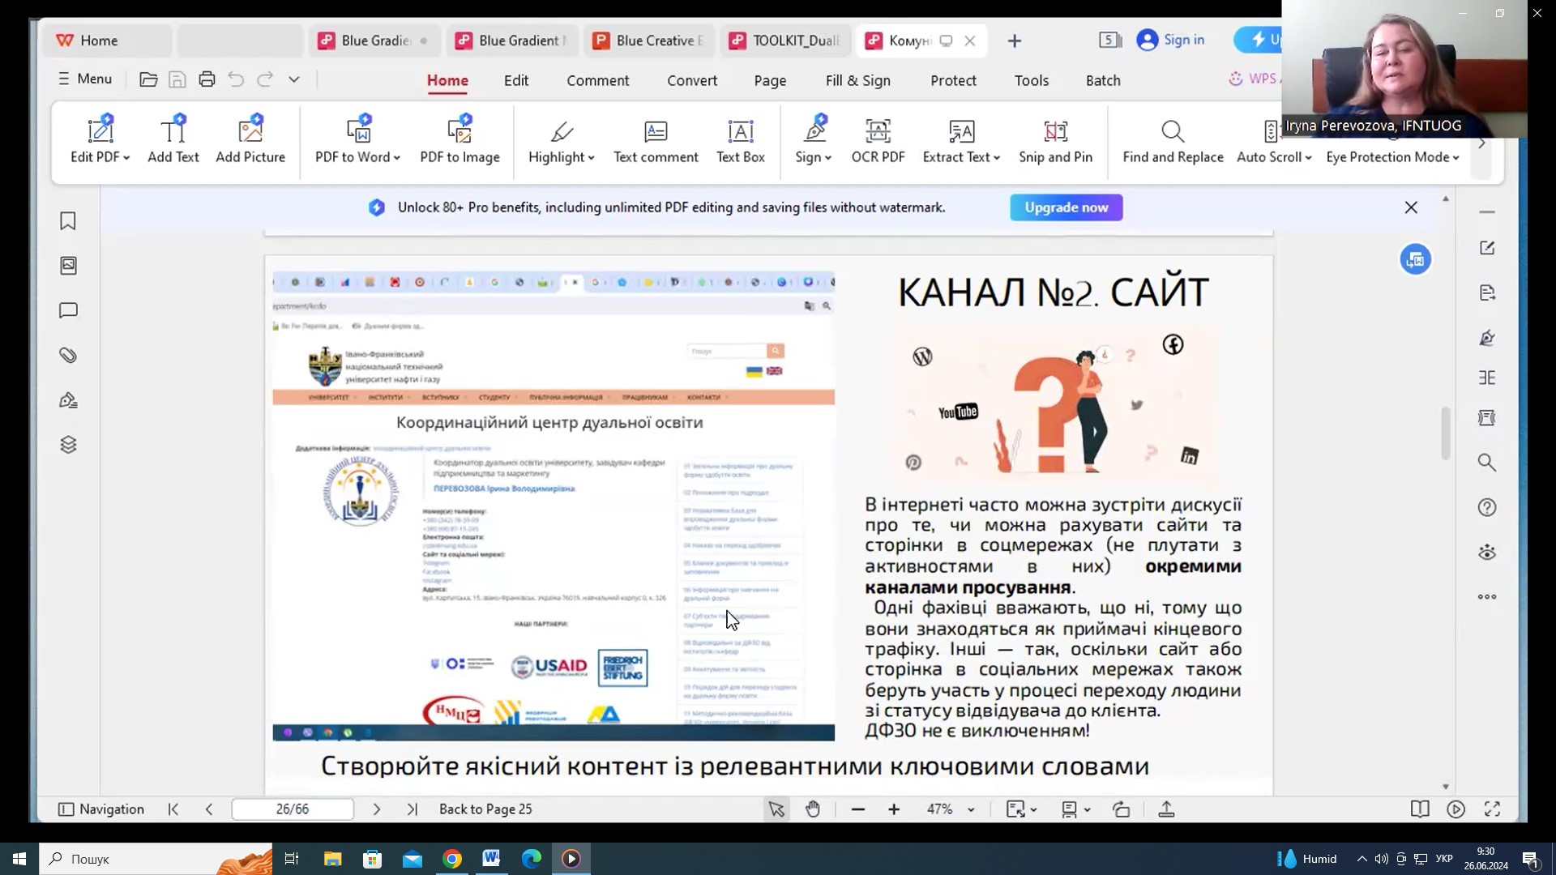Image resolution: width=1556 pixels, height=875 pixels.
Task: Click Upgrade now button
Action: pos(1066,207)
